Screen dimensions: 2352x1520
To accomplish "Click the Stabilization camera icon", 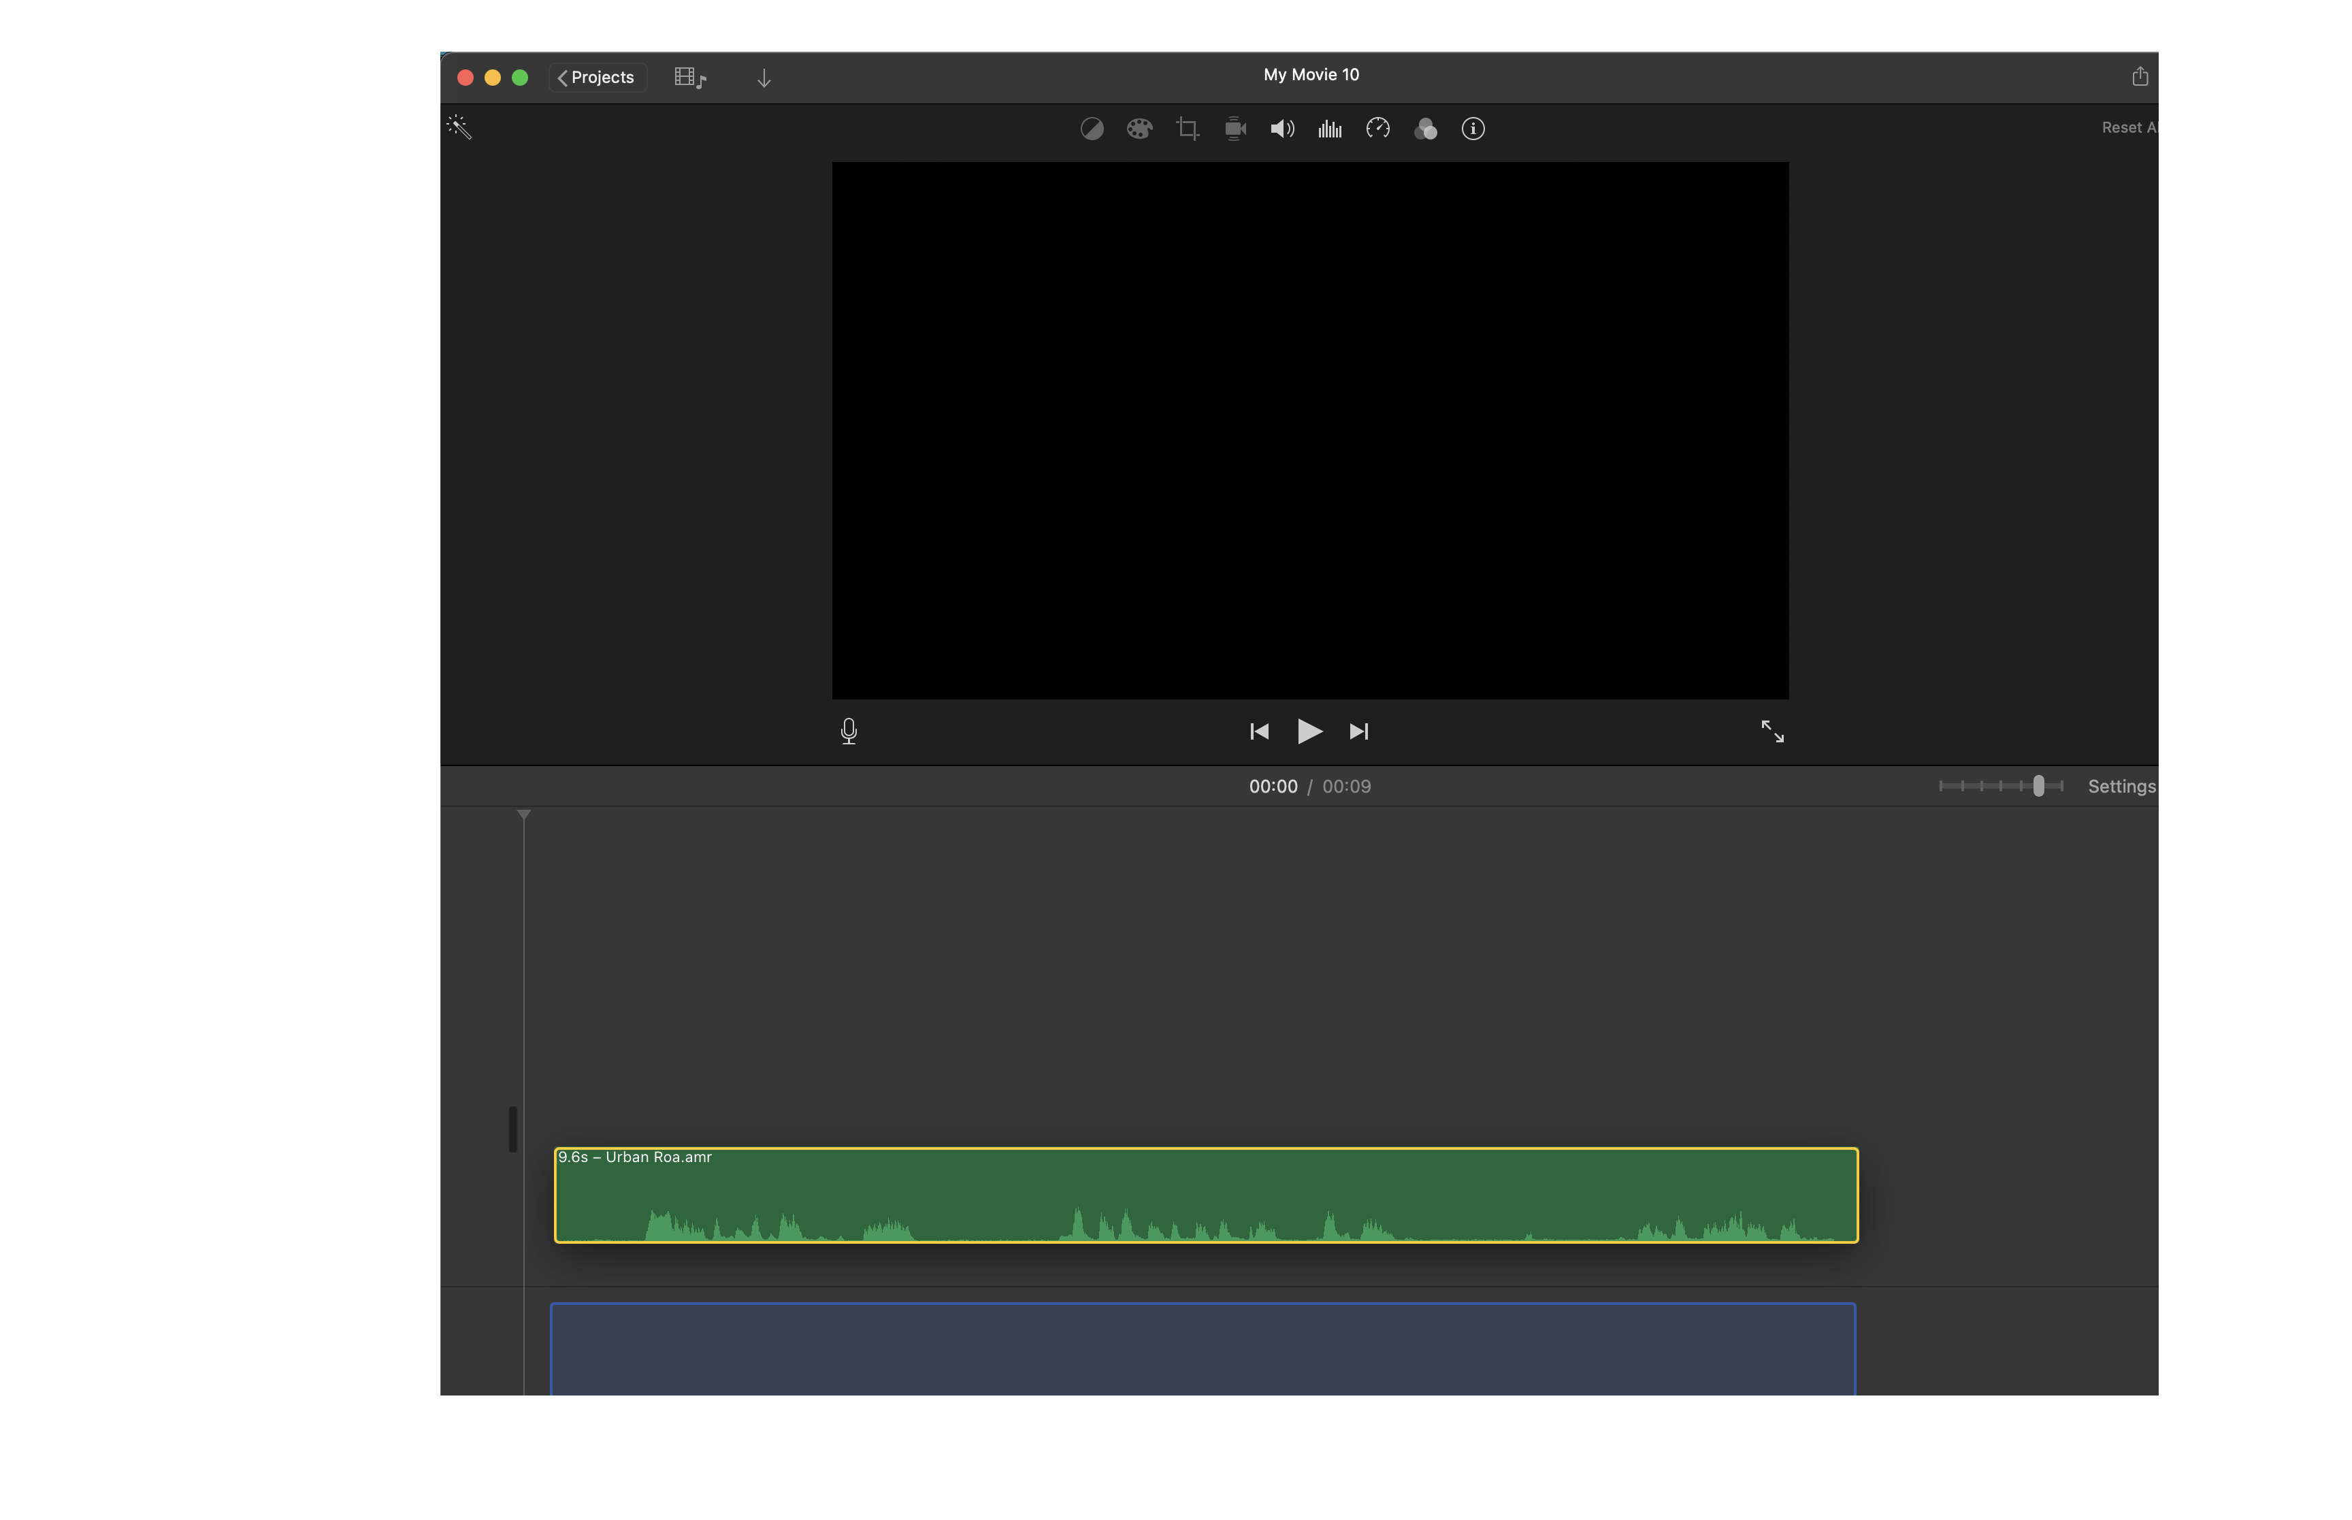I will [1235, 129].
